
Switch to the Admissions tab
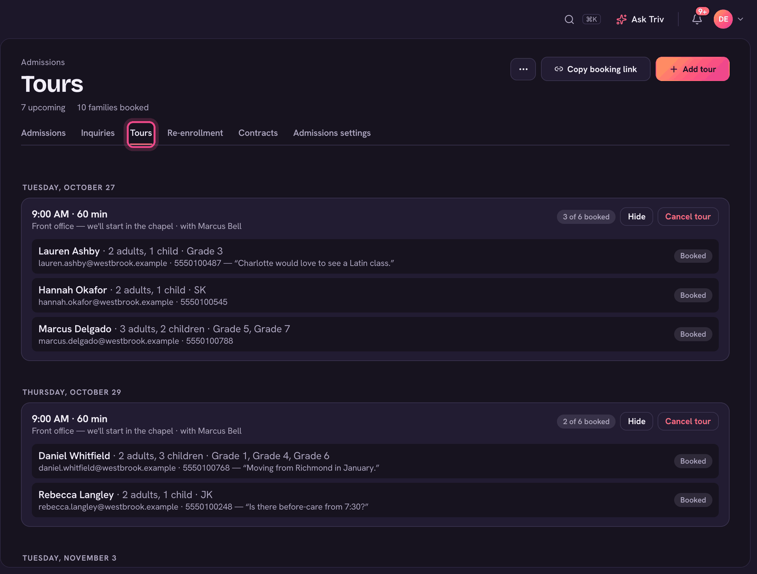click(x=43, y=133)
